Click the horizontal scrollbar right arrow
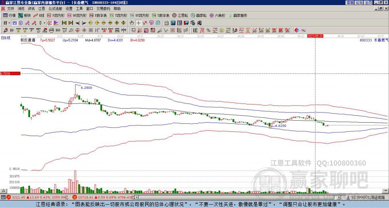 pos(339,197)
